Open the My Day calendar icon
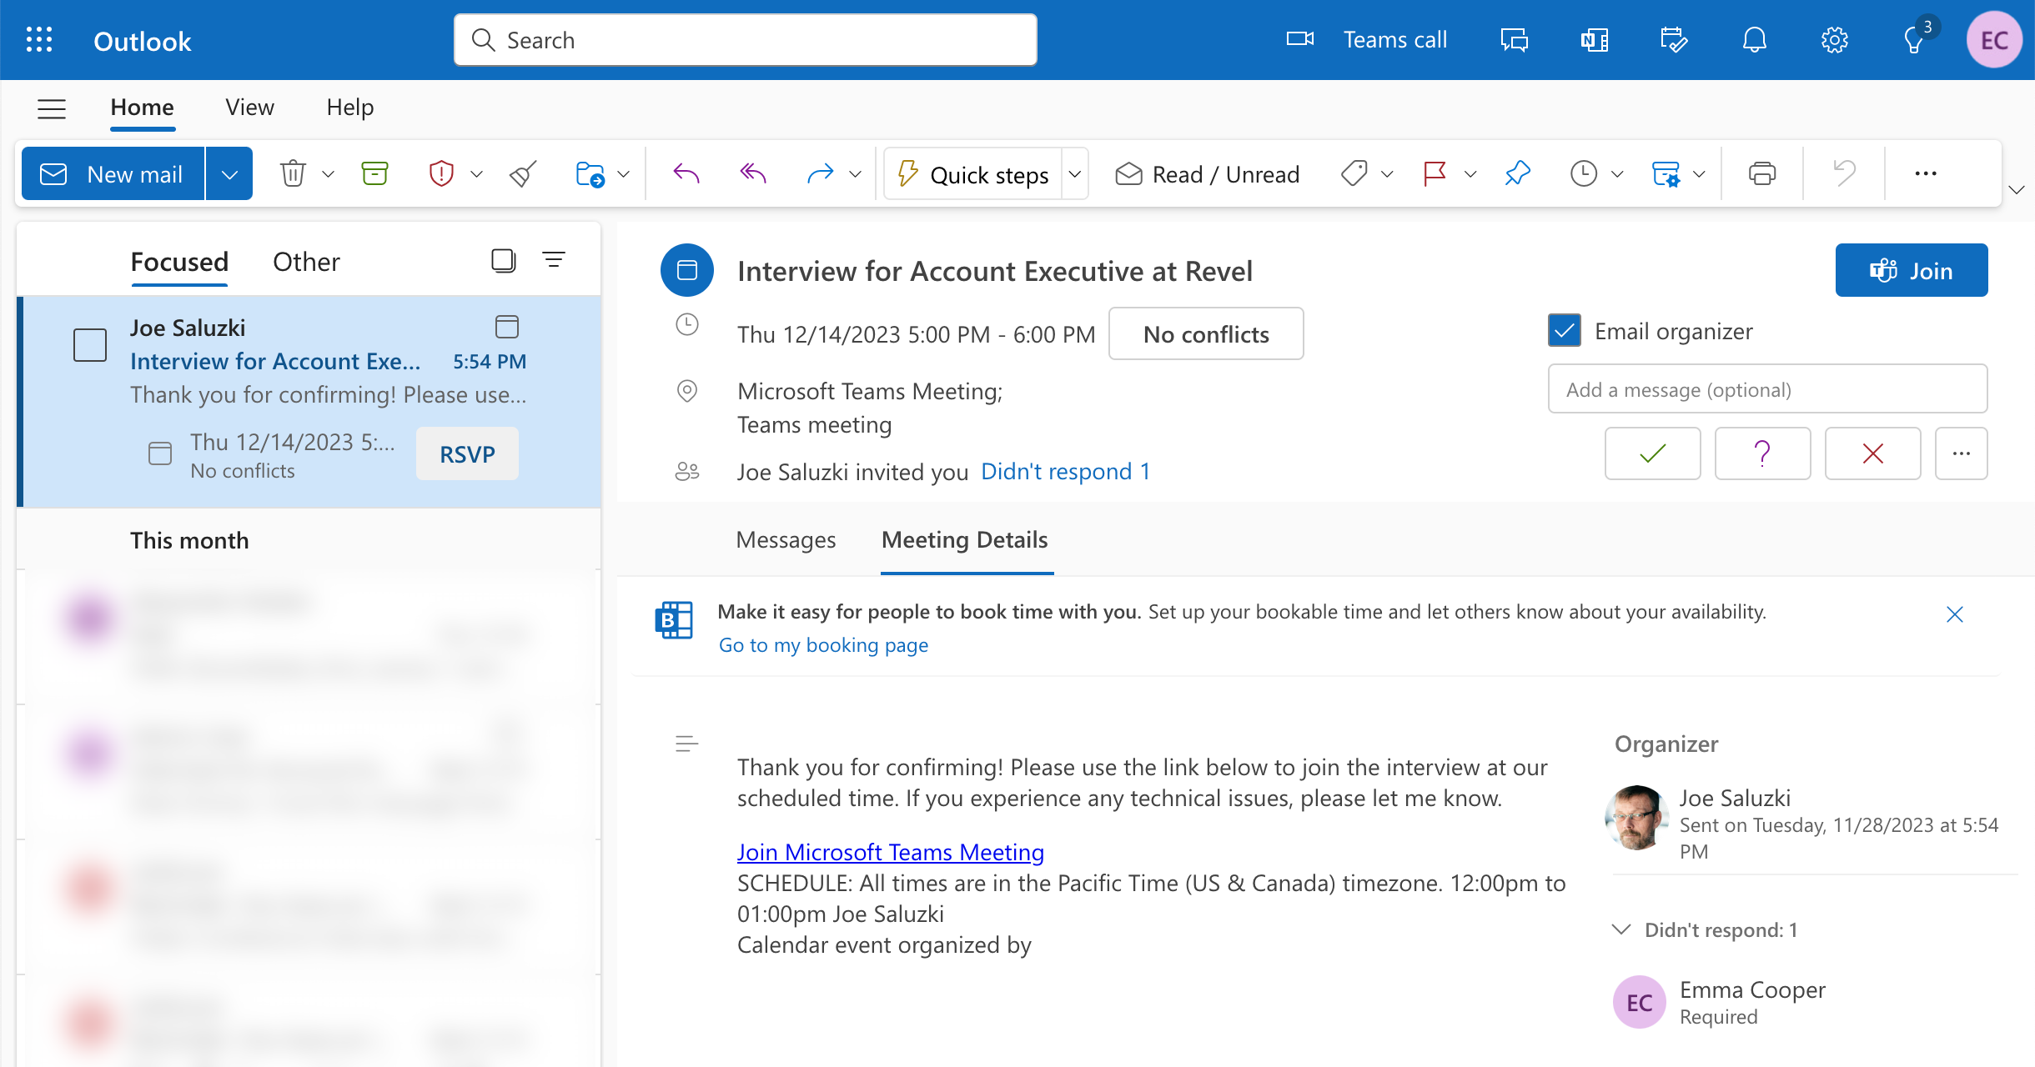 [1674, 40]
